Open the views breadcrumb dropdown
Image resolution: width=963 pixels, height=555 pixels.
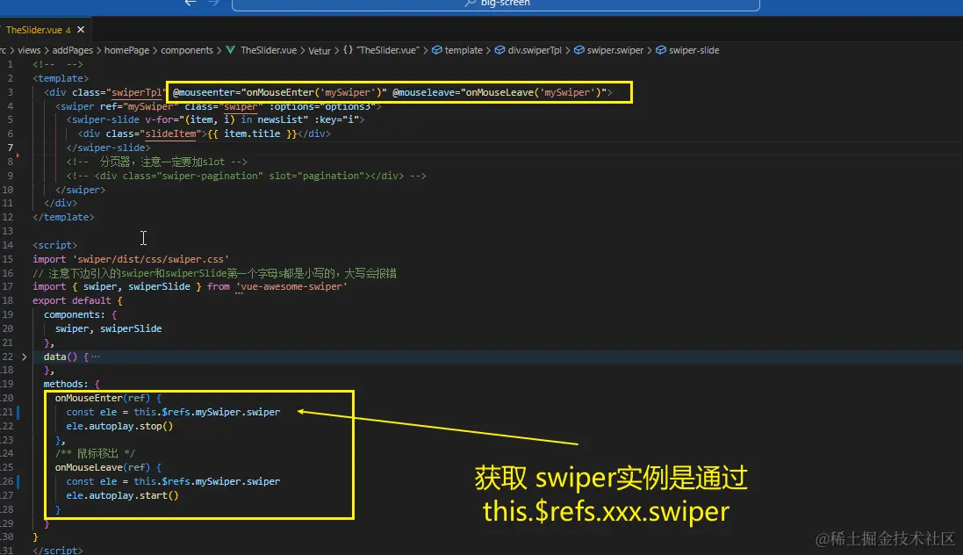(x=29, y=50)
